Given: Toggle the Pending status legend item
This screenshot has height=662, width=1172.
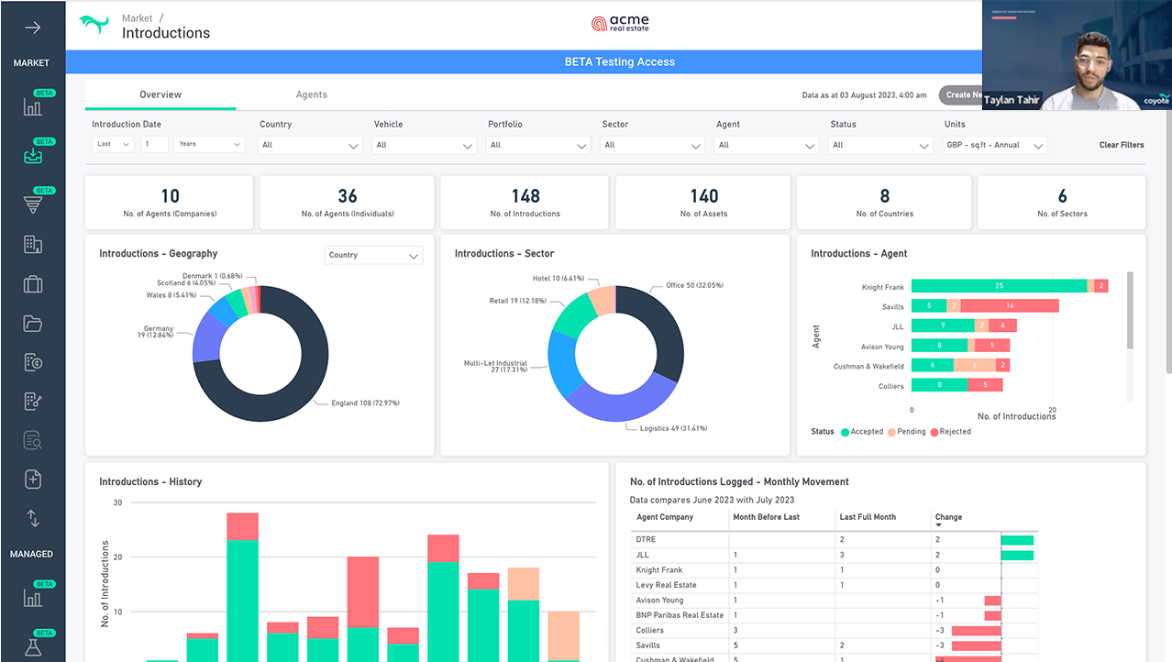Looking at the screenshot, I should (x=906, y=432).
